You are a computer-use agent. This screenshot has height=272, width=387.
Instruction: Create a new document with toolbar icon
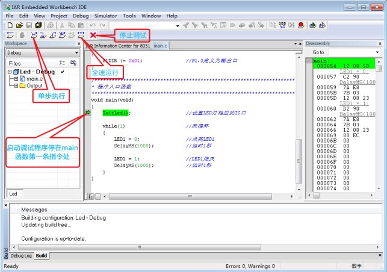point(10,25)
